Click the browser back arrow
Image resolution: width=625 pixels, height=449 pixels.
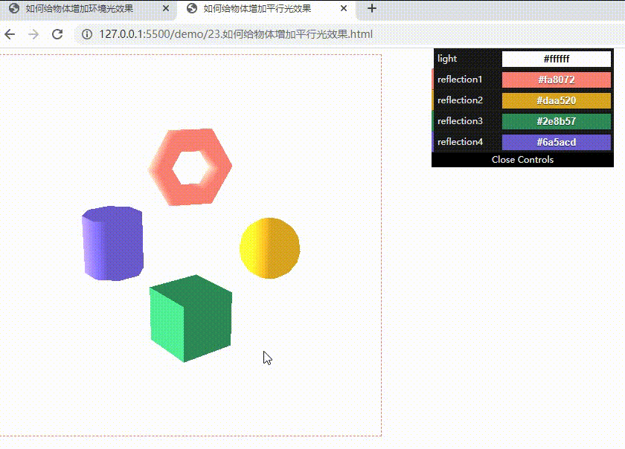[x=10, y=34]
